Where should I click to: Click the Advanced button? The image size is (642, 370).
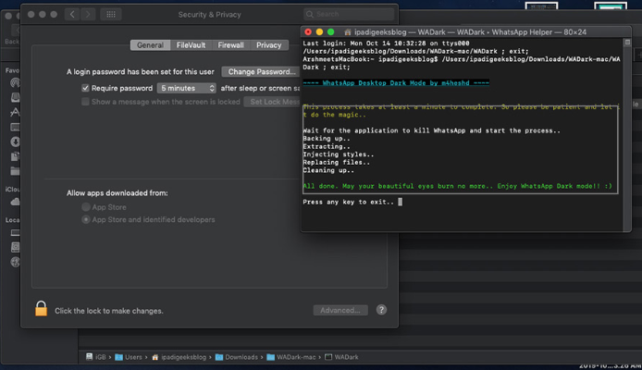[x=340, y=311]
